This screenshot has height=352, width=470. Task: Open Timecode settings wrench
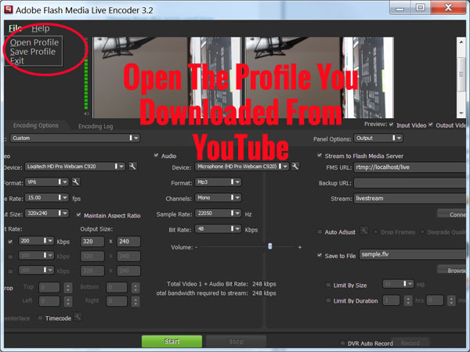point(78,317)
